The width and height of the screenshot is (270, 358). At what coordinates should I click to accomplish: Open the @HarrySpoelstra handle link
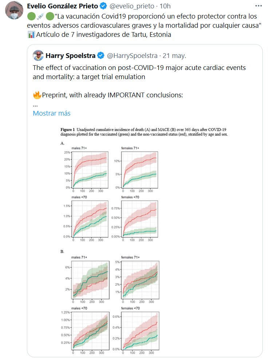[131, 56]
